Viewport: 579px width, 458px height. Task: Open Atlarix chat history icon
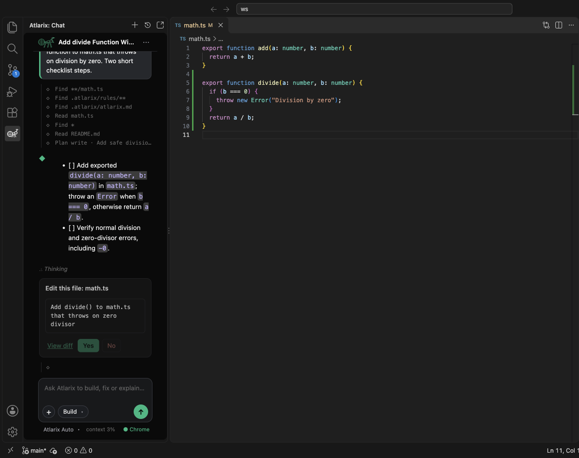point(148,25)
